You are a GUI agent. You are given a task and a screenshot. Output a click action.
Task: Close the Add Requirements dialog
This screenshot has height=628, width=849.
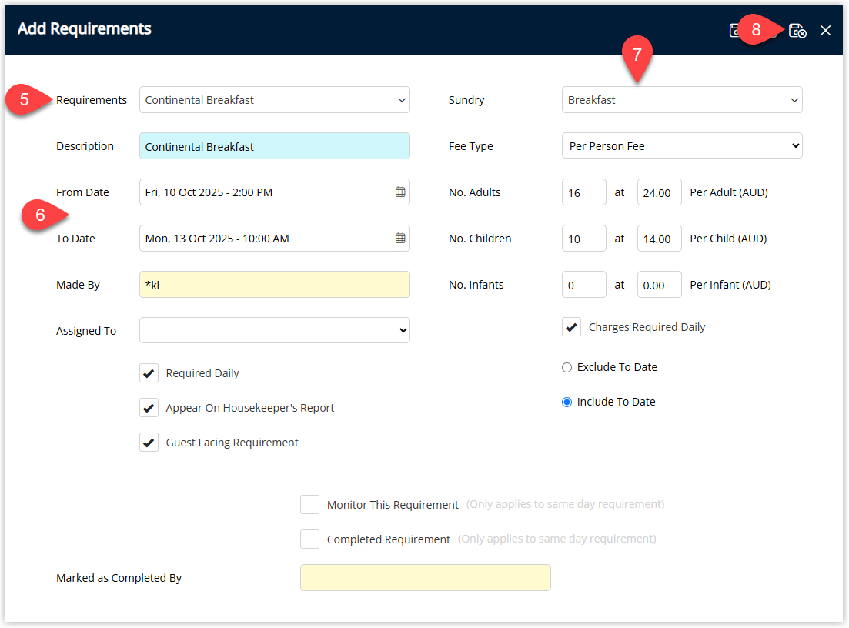tap(825, 31)
